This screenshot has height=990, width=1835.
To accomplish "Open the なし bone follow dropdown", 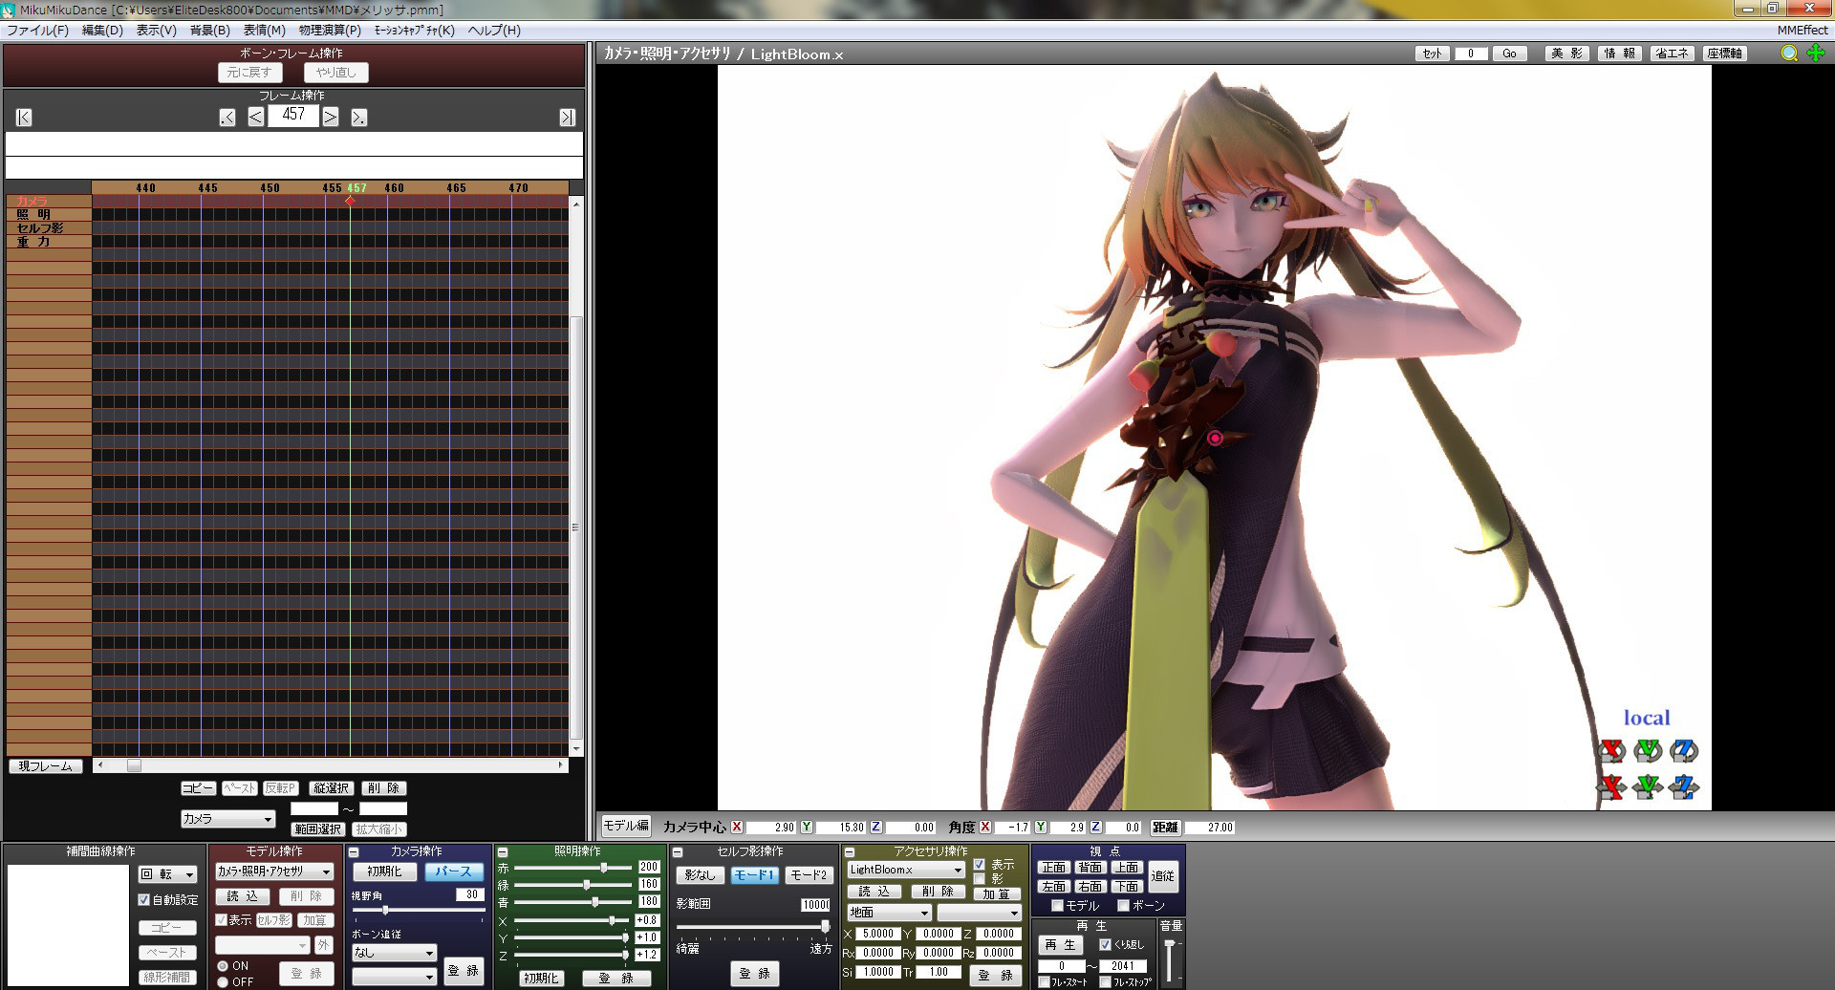I will tap(394, 953).
